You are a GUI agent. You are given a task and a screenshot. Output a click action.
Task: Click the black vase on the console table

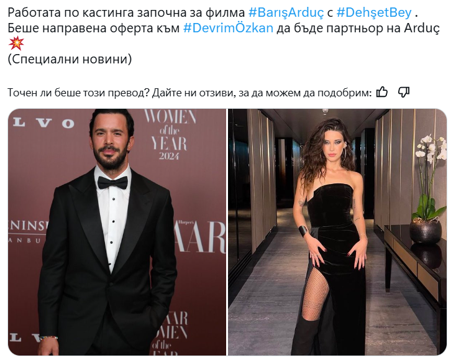pyautogui.click(x=425, y=231)
